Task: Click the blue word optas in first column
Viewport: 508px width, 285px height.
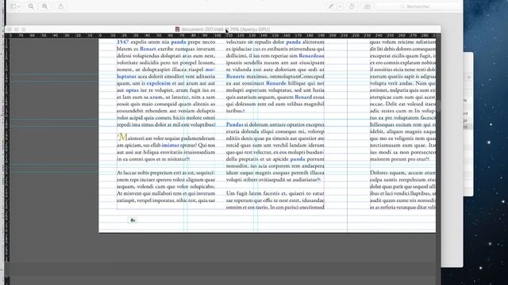Action: [133, 90]
